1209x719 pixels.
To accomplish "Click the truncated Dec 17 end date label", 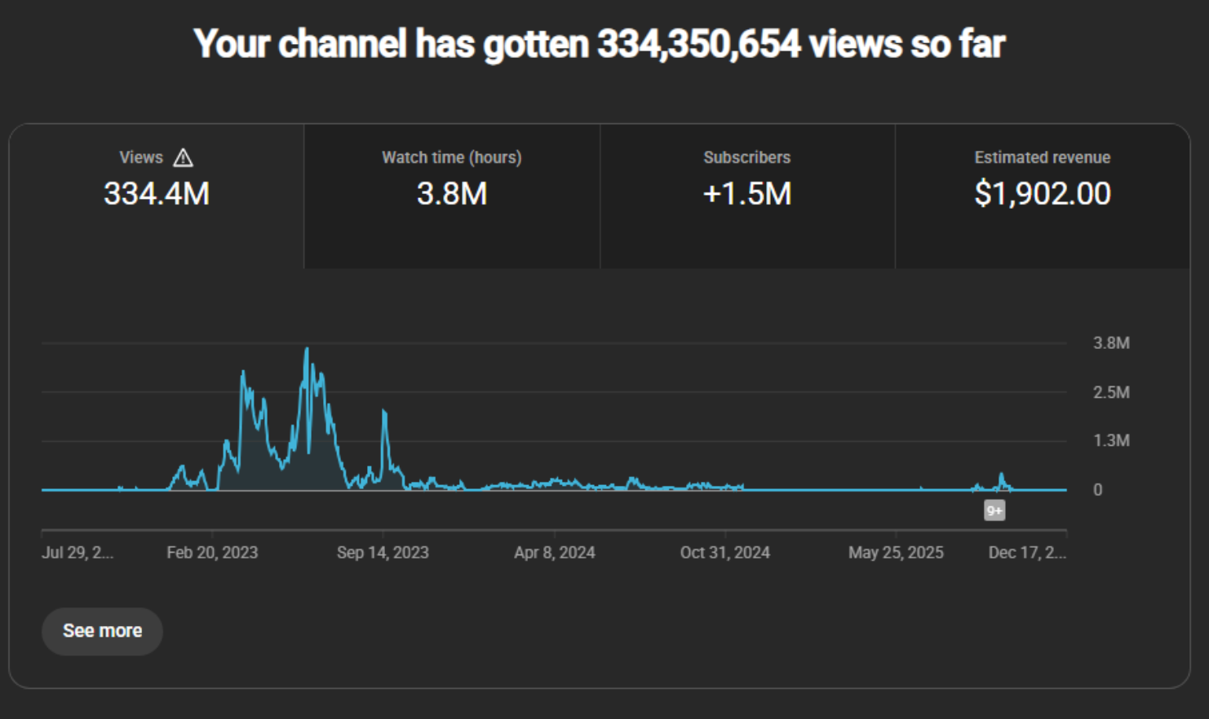I will point(1027,553).
